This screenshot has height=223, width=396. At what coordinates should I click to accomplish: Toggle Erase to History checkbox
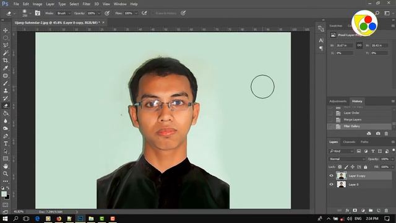pyautogui.click(x=153, y=13)
